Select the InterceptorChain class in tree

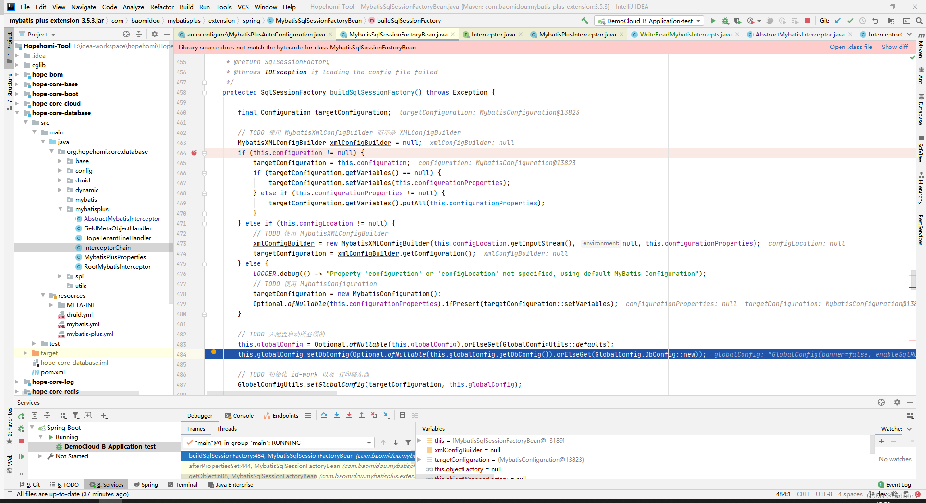point(107,247)
